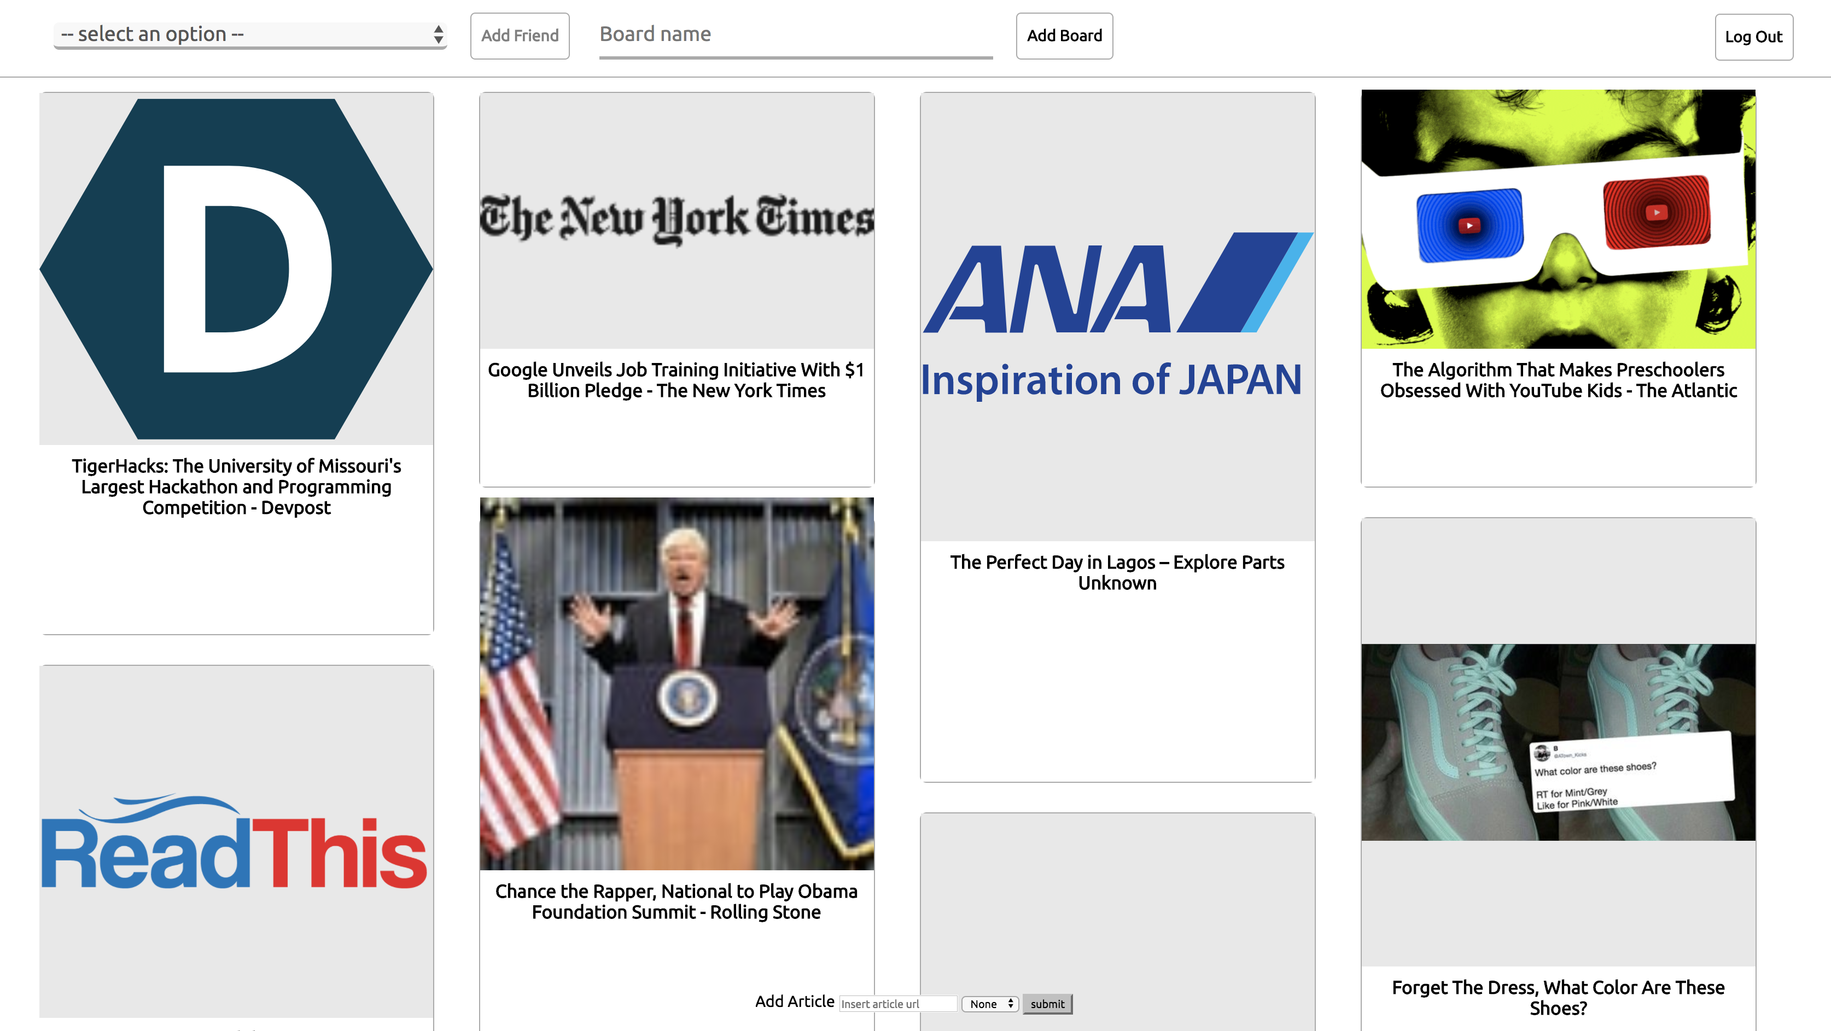Viewport: 1831px width, 1031px height.
Task: Open the Devpost hexagon logo card image
Action: 236,268
